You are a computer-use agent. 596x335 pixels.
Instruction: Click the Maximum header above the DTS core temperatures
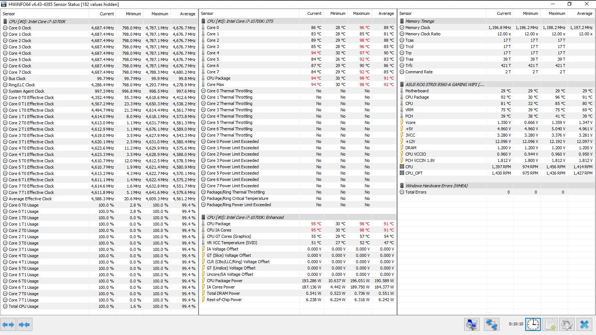click(361, 13)
